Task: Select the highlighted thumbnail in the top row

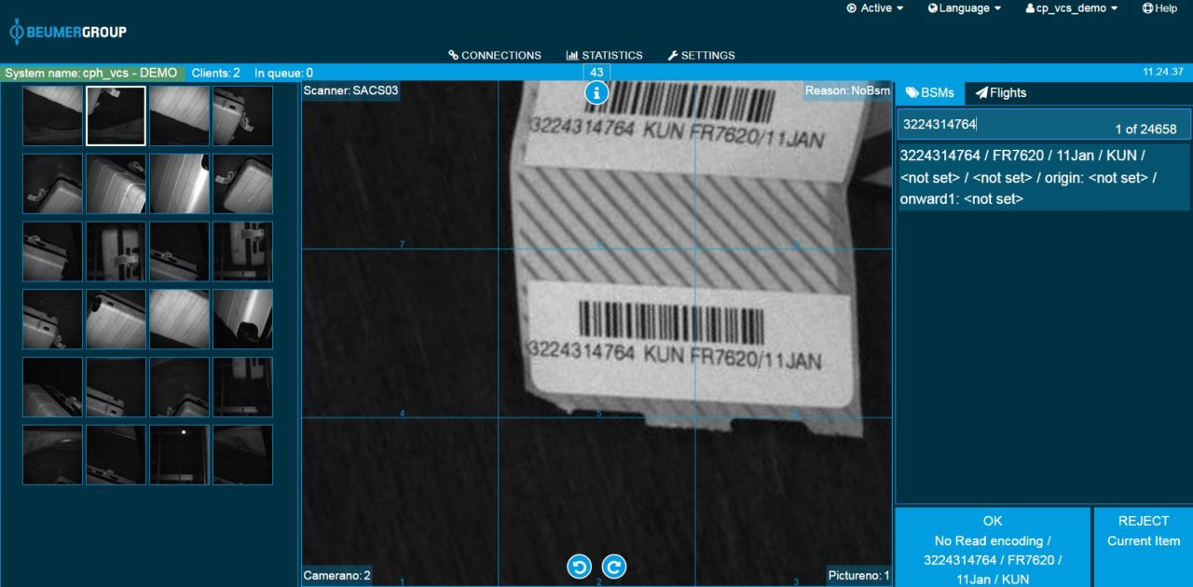Action: point(116,116)
